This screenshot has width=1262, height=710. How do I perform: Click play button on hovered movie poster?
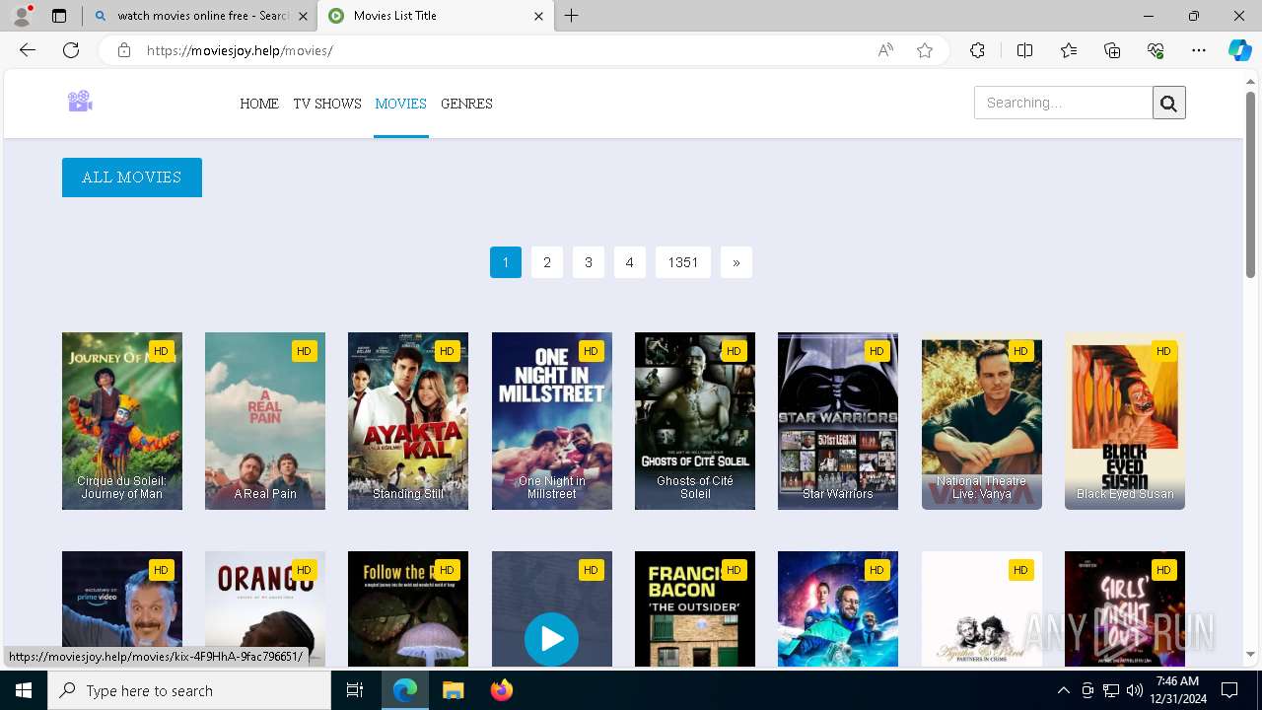[552, 639]
